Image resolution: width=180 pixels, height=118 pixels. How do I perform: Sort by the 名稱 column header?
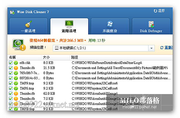(x=24, y=57)
